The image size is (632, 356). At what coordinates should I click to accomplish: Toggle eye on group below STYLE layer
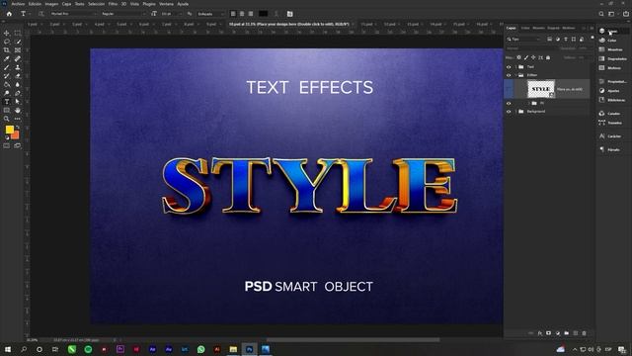(x=509, y=103)
